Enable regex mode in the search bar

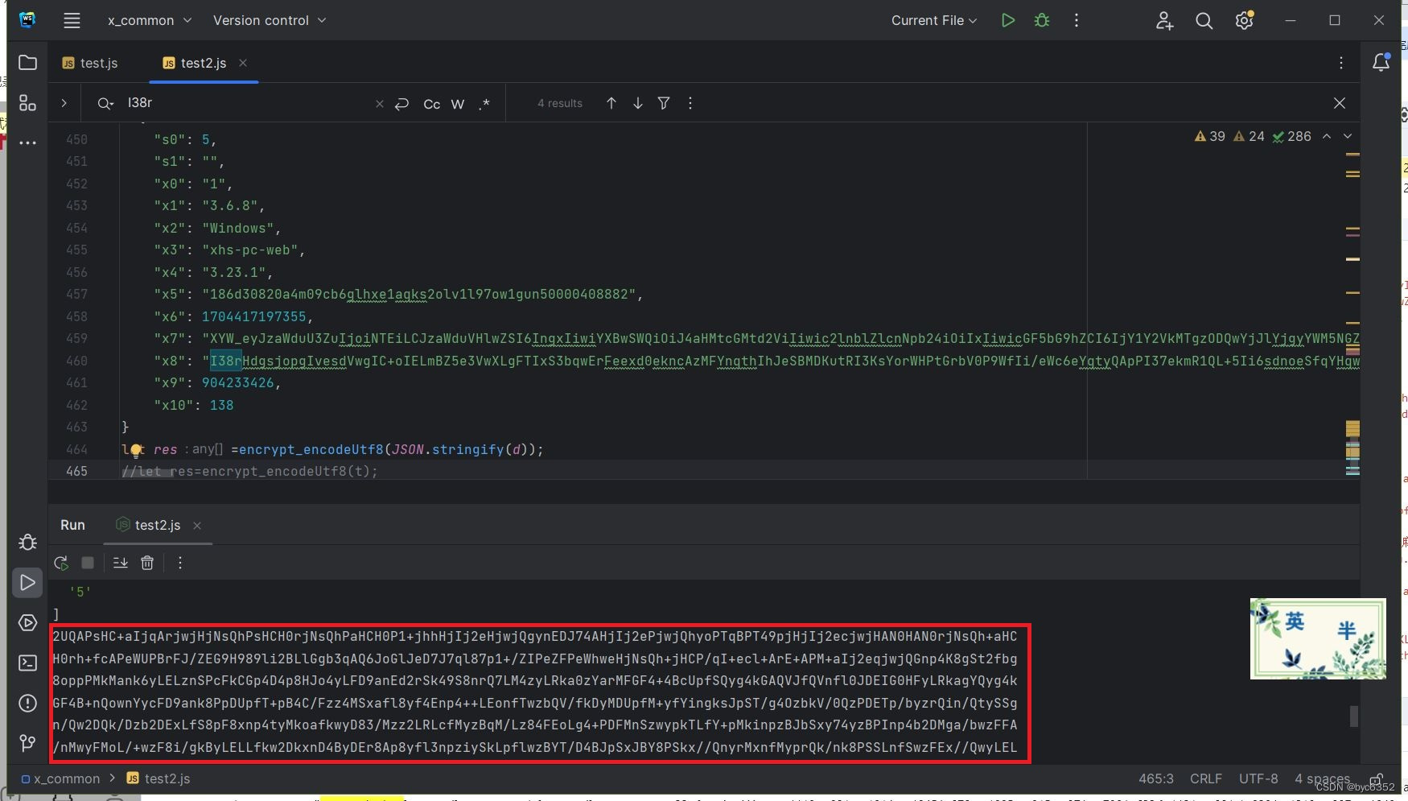(x=484, y=103)
